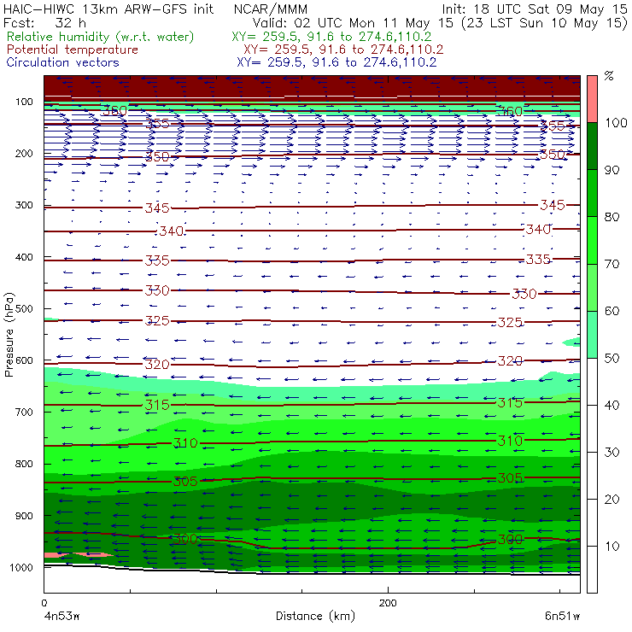Click red 'Potential temperature' legend label
The image size is (632, 632).
pos(72,50)
